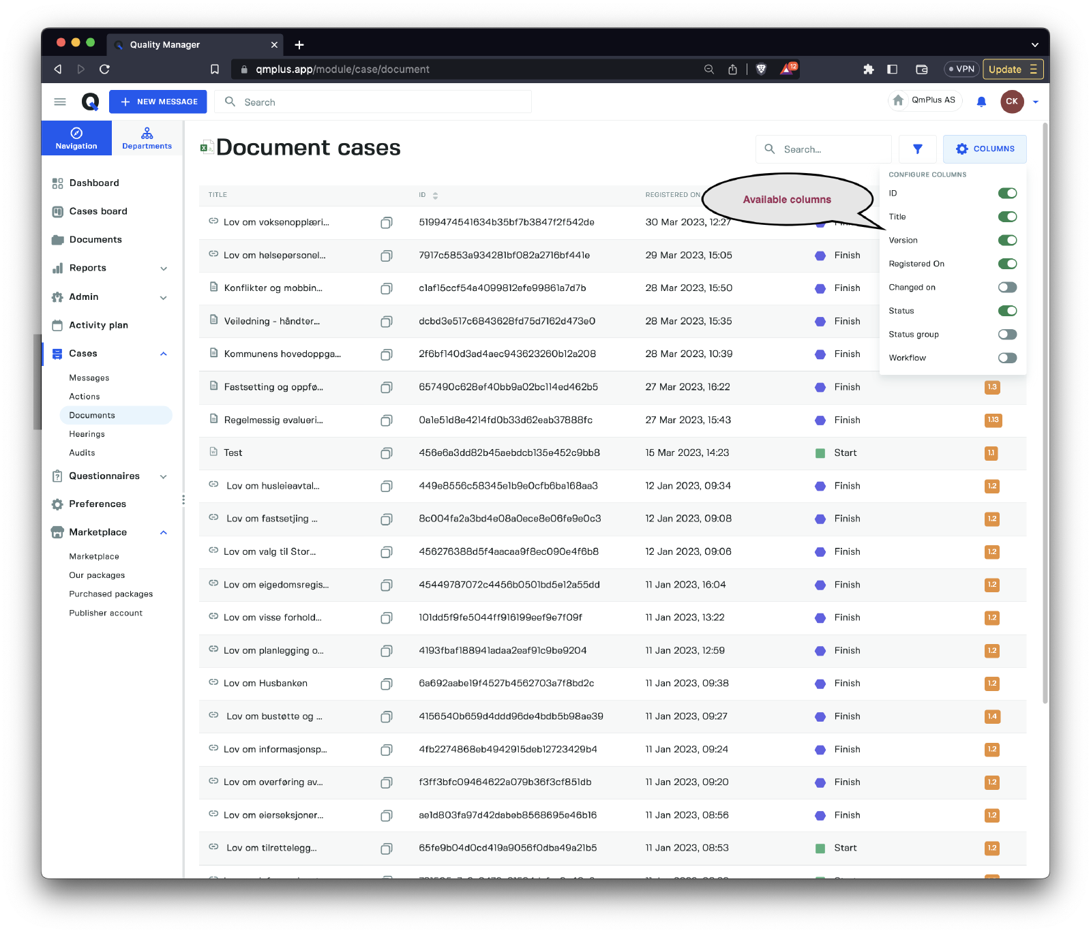This screenshot has width=1091, height=933.
Task: Click the NEW MESSAGE button
Action: 158,102
